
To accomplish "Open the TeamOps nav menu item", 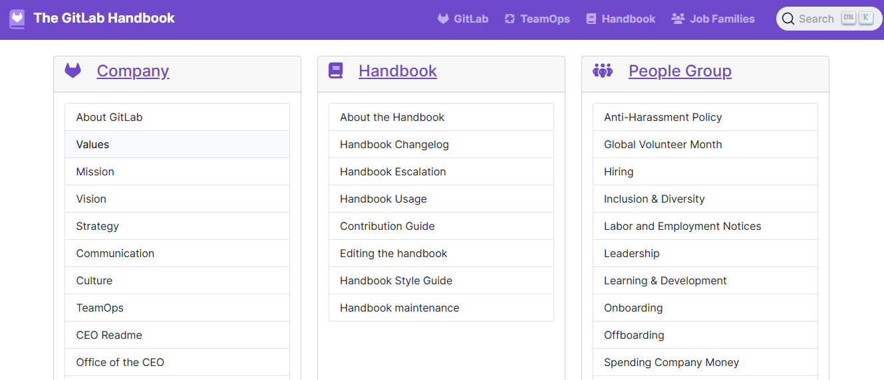I will [537, 19].
